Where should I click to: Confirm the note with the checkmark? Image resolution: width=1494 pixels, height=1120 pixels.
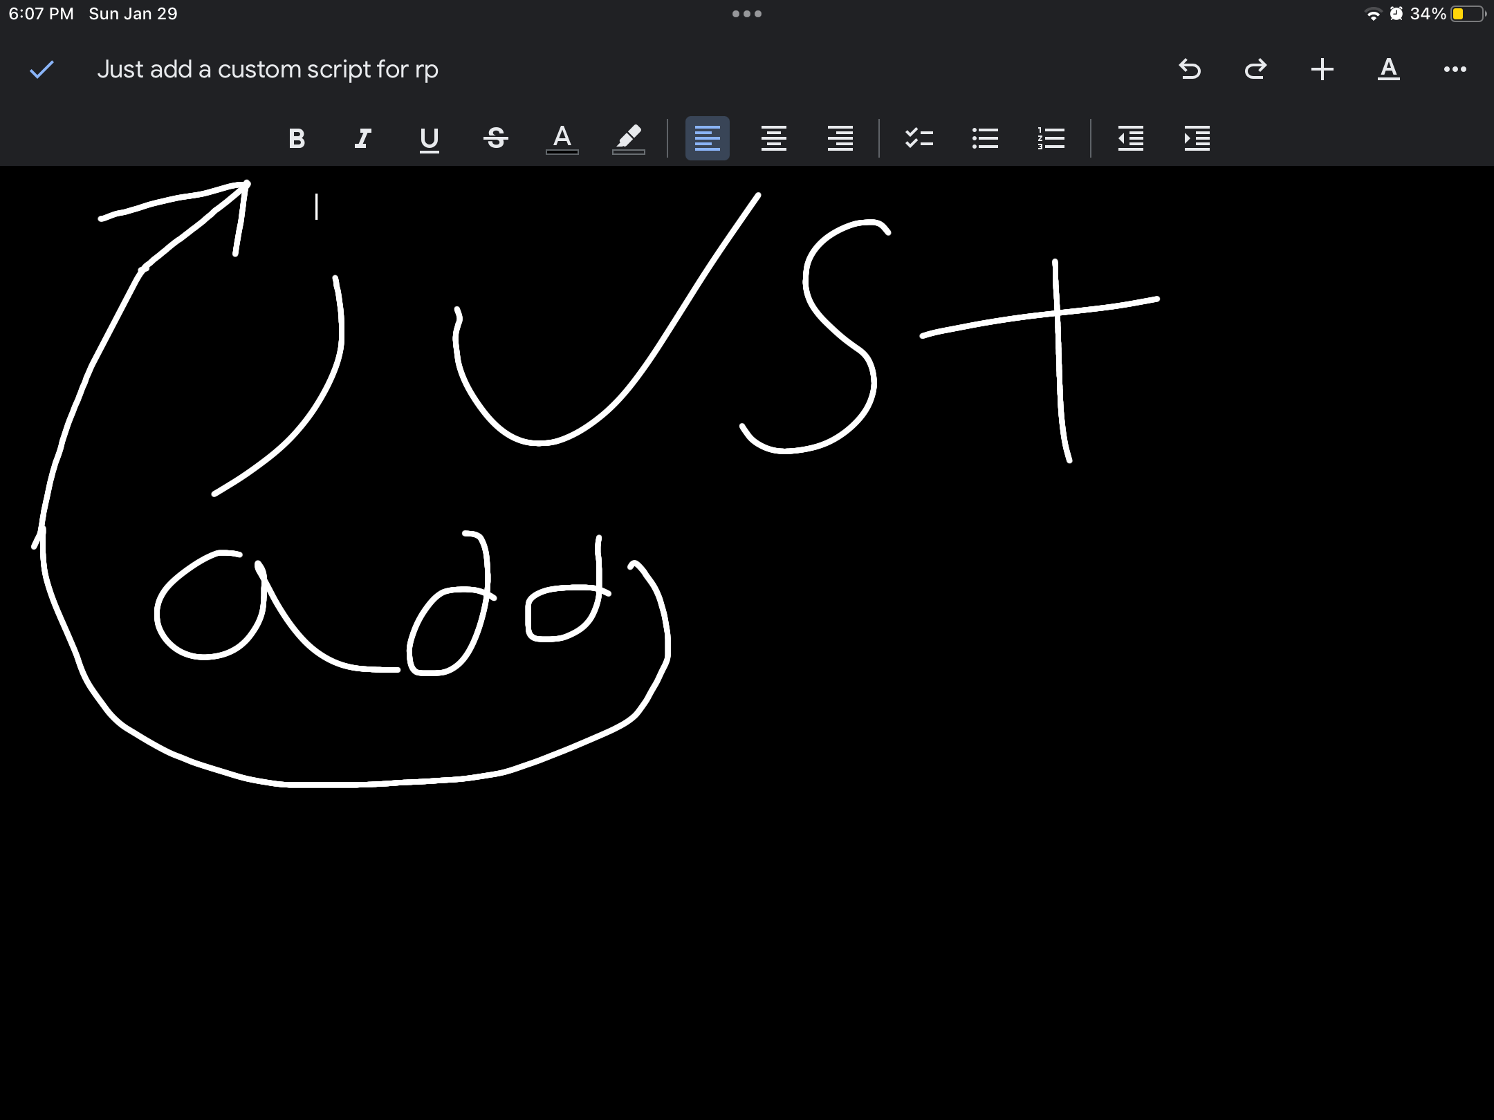(x=41, y=69)
